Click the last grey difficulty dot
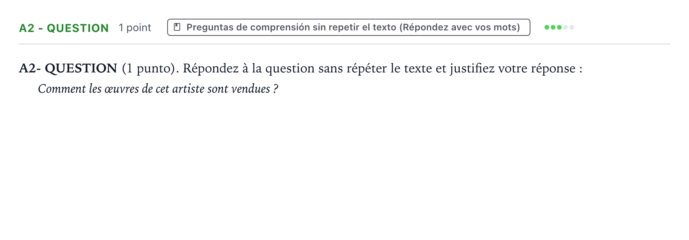This screenshot has width=689, height=240. (572, 27)
